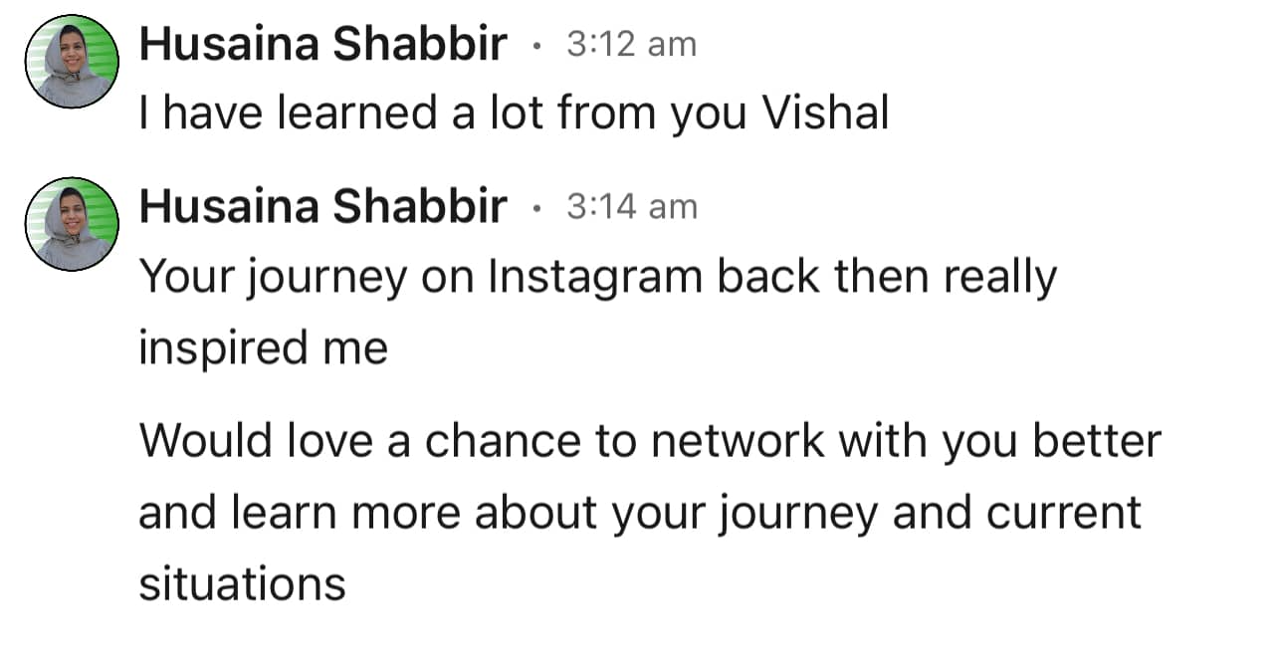This screenshot has width=1278, height=668.
Task: Click Husaina's avatar beside the 3:12 am message
Action: [72, 61]
